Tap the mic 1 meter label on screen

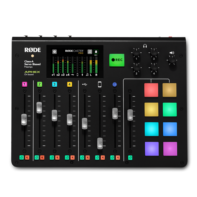[x=53, y=75]
